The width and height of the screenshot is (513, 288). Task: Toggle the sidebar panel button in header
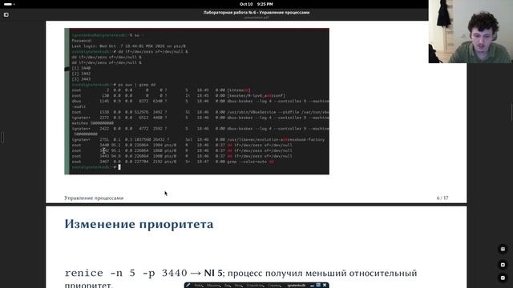[6, 14]
